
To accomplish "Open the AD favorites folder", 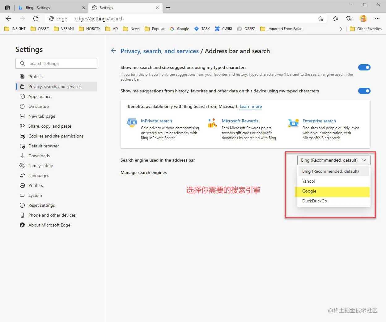I will (112, 29).
